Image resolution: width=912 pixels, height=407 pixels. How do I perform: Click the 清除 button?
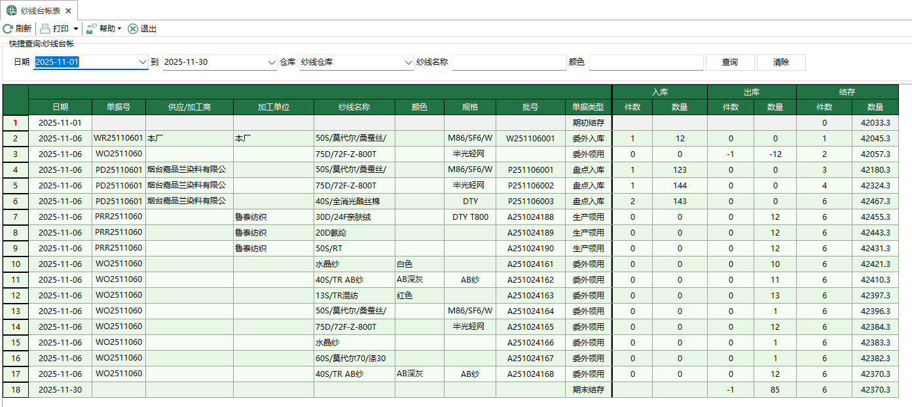click(781, 62)
